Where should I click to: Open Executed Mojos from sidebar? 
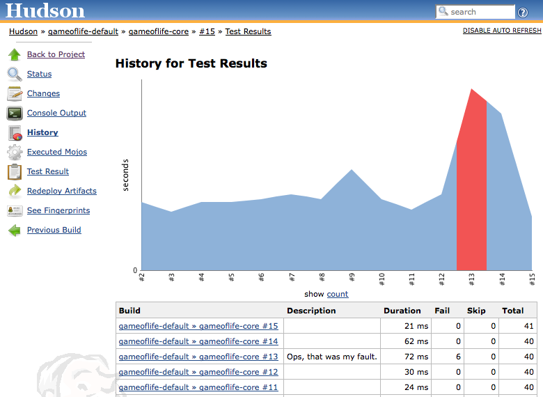click(x=57, y=152)
